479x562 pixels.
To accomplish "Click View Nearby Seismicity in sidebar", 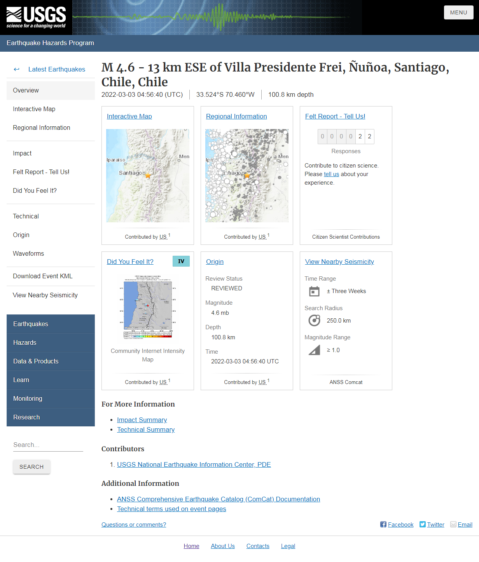I will point(51,295).
